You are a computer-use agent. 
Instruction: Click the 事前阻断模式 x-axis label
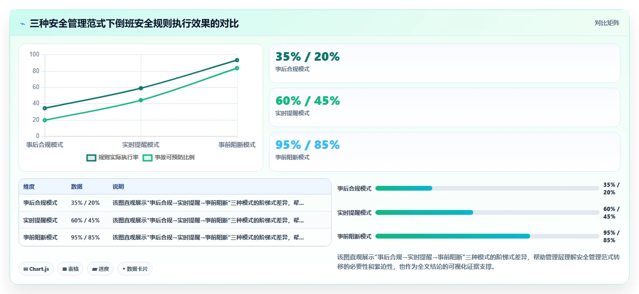(237, 145)
